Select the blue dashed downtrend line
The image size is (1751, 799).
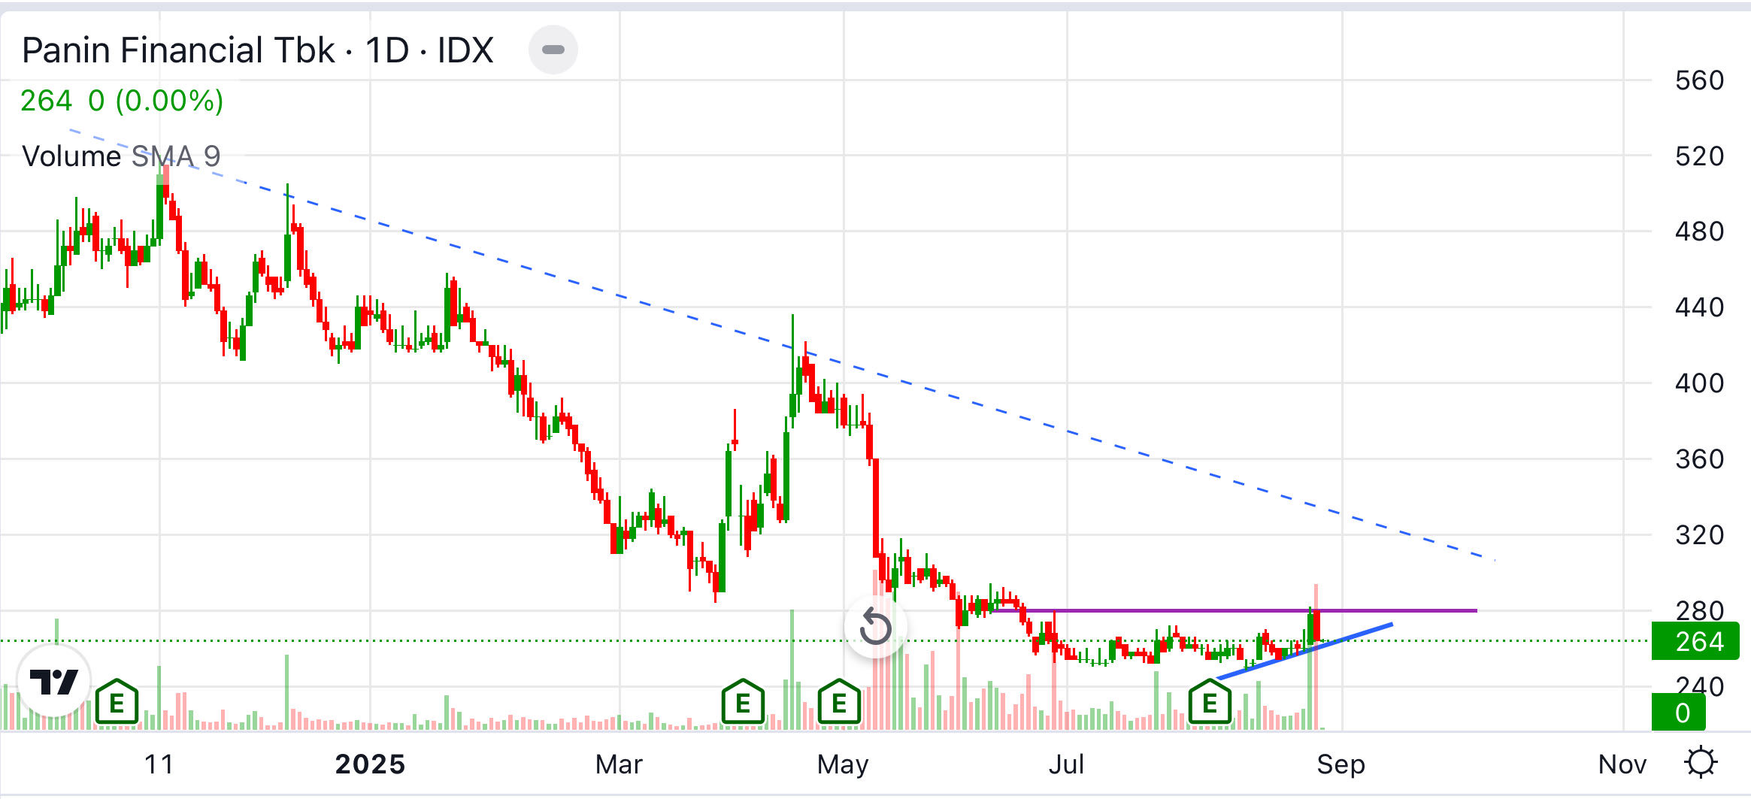click(782, 344)
